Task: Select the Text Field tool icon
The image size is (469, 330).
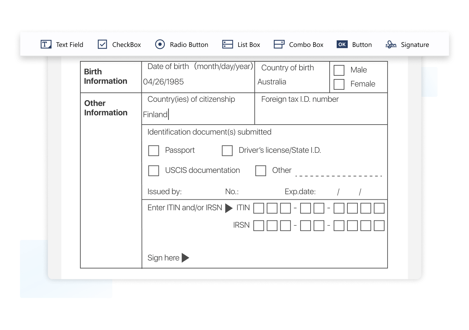Action: (46, 44)
